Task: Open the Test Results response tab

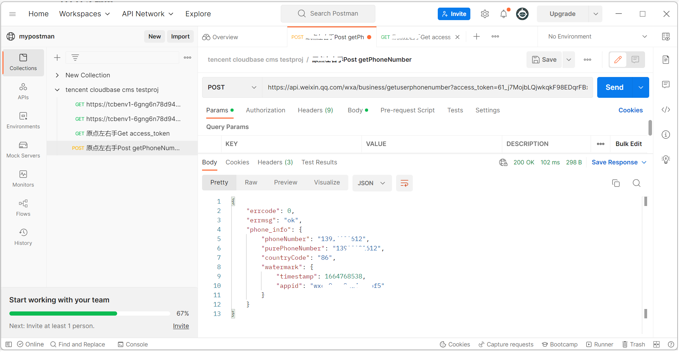Action: click(319, 162)
